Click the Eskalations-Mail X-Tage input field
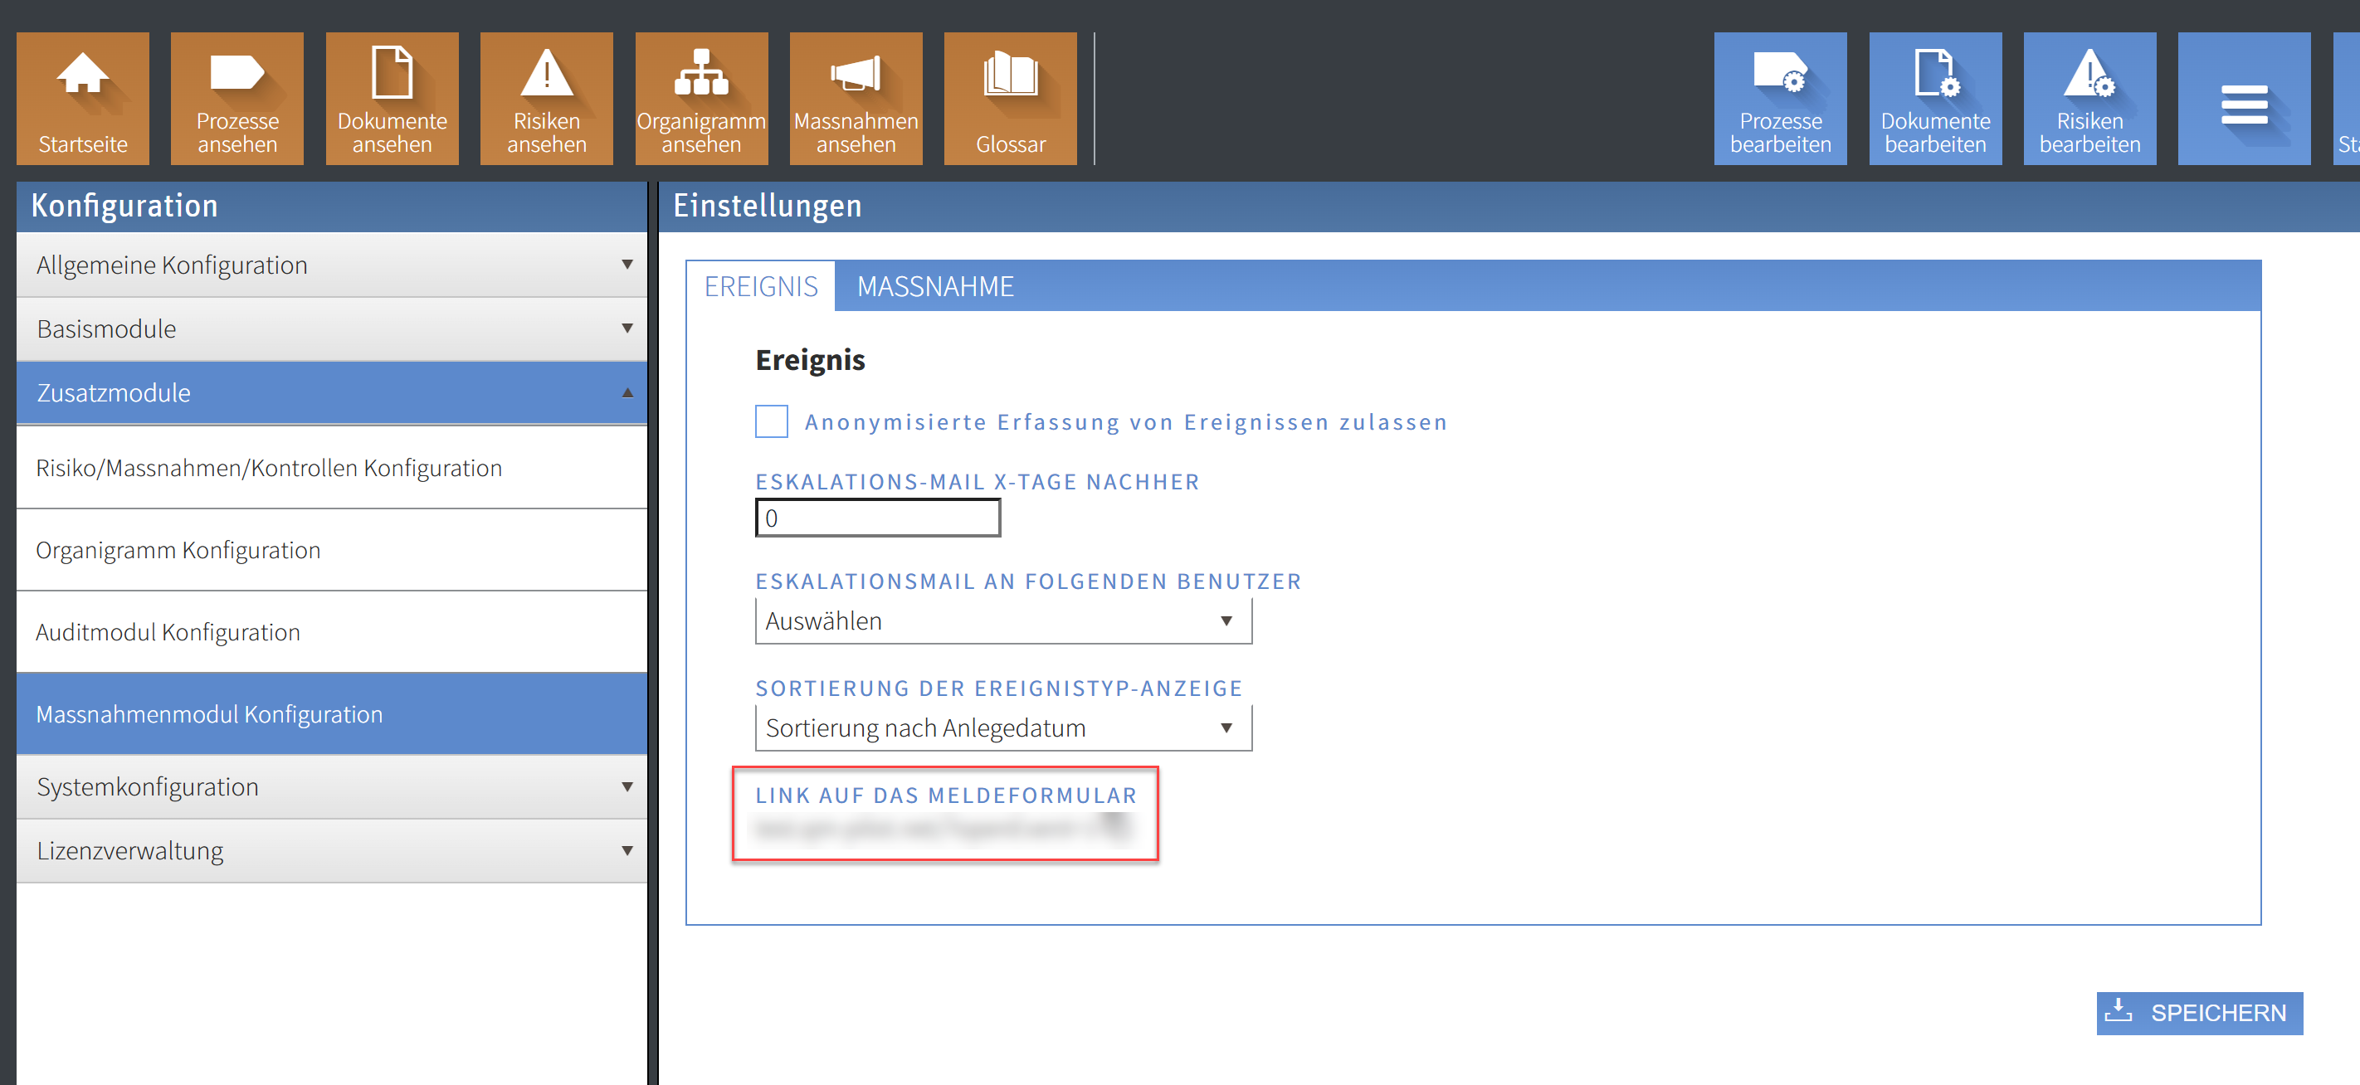 877,518
